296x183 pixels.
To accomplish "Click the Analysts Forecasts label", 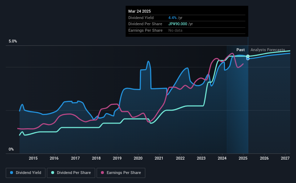I will tap(268, 50).
